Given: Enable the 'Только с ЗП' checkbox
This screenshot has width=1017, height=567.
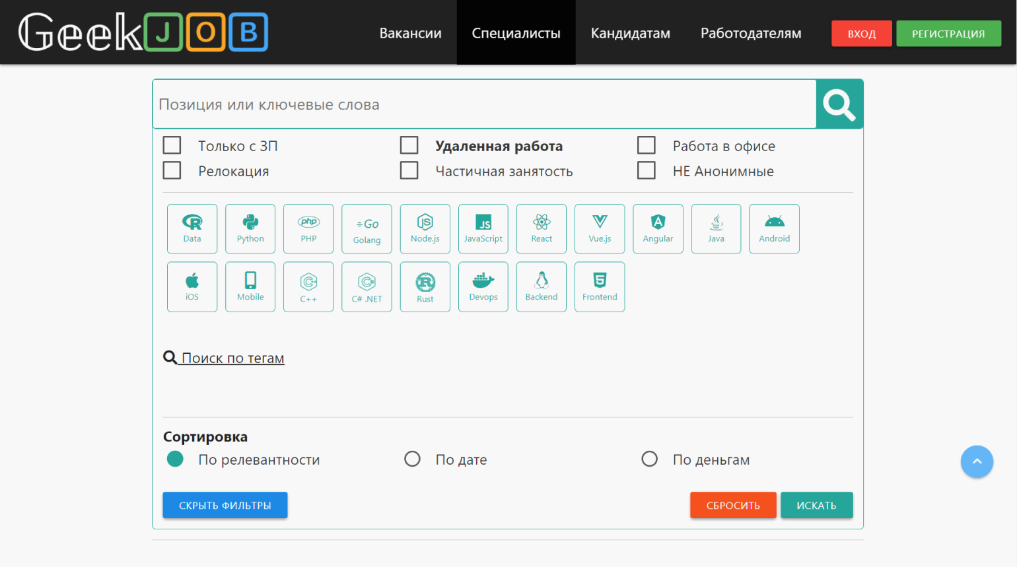Looking at the screenshot, I should pos(172,145).
